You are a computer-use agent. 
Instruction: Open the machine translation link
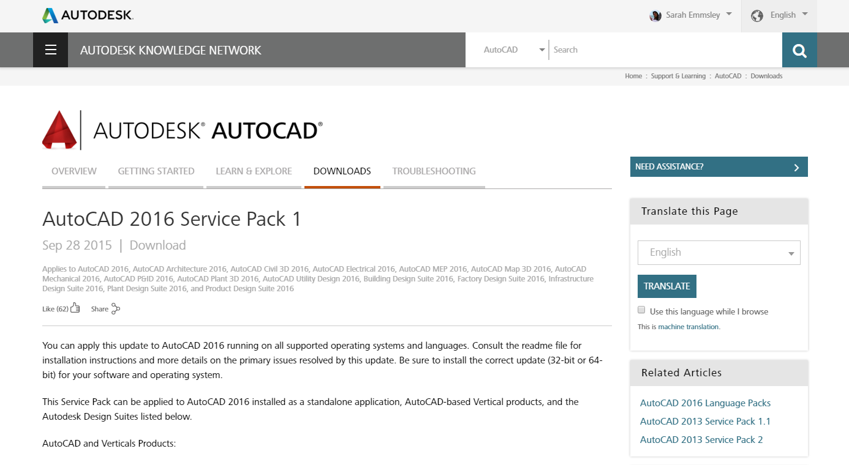pyautogui.click(x=689, y=327)
